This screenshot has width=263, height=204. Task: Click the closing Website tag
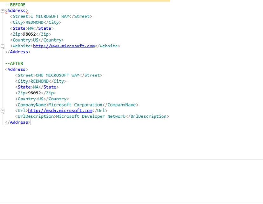tap(107, 46)
